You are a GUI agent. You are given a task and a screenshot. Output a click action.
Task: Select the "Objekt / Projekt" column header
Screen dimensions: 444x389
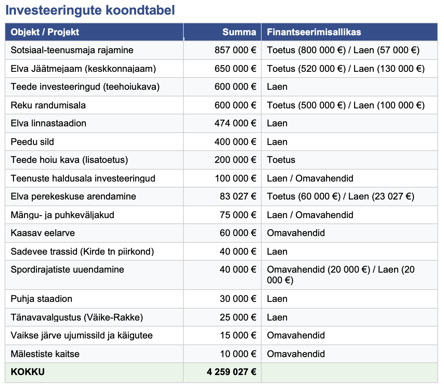[x=45, y=32]
